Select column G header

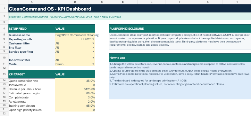pyautogui.click(x=208, y=2)
